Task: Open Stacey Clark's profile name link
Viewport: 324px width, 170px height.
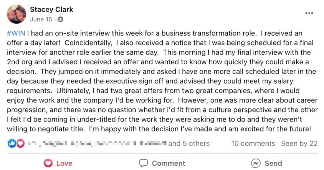Action: 51,9
